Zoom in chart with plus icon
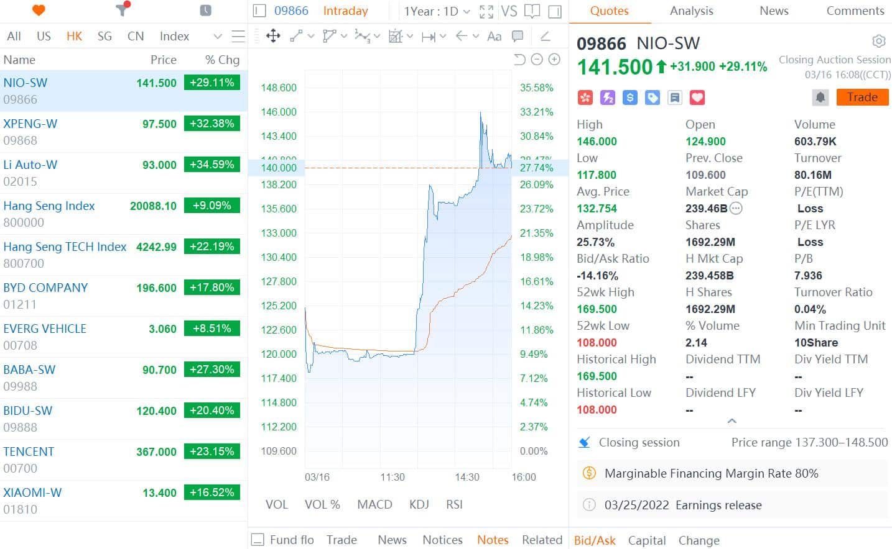This screenshot has width=892, height=549. tap(554, 60)
